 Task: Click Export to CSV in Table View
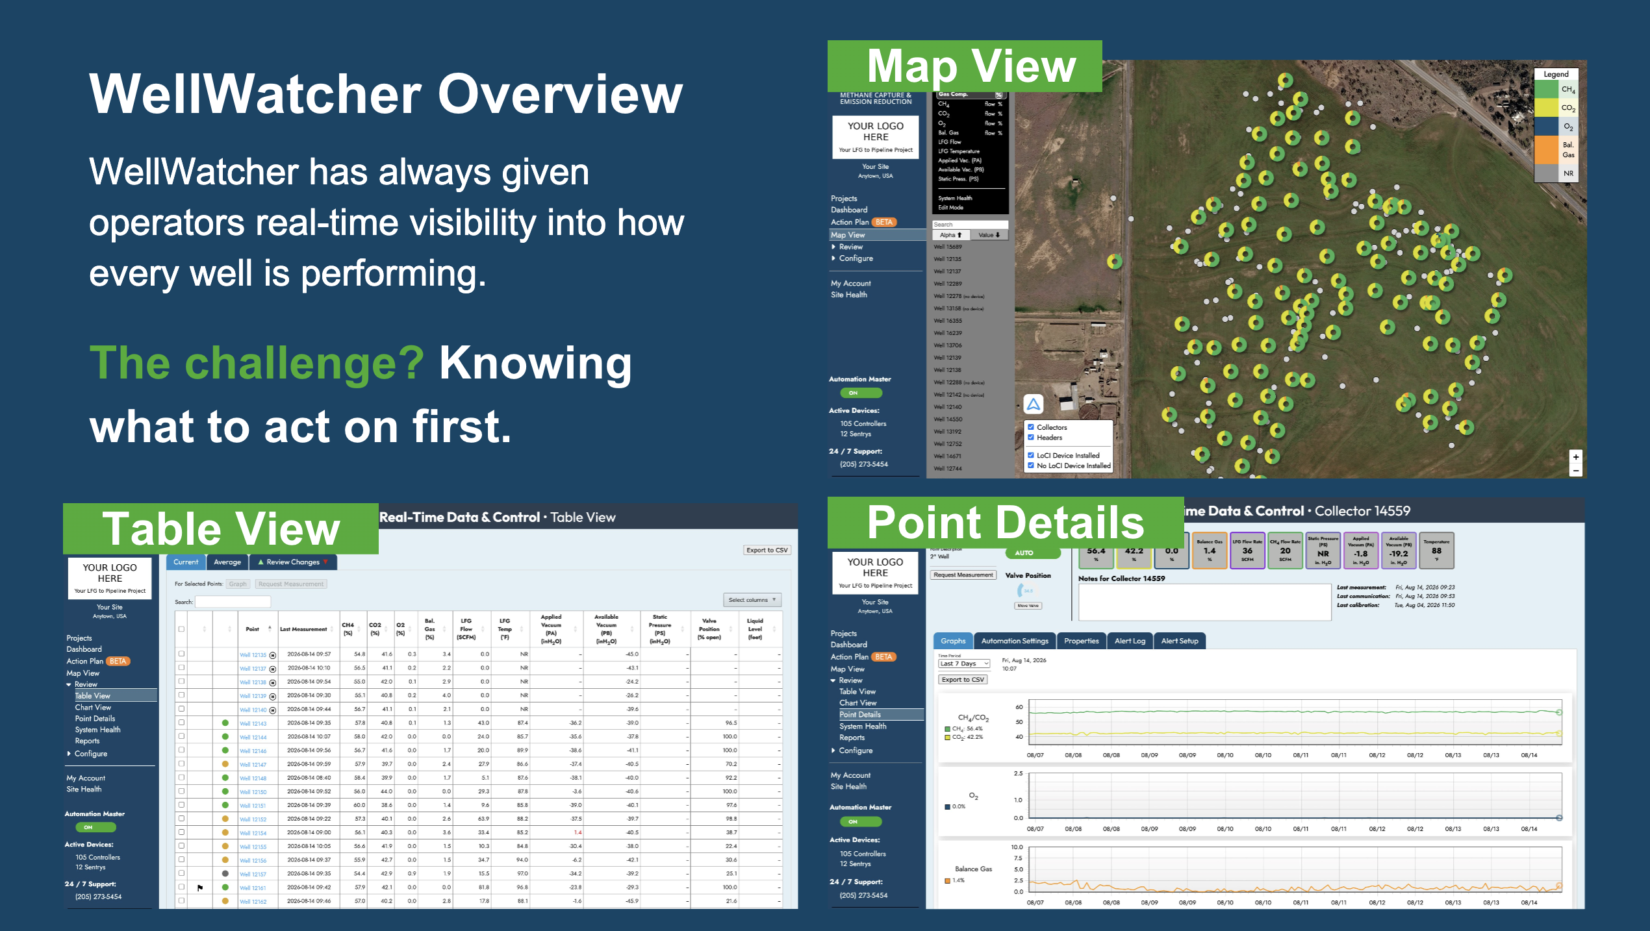767,550
